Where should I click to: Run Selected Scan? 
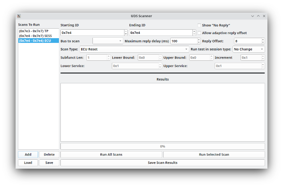click(x=214, y=154)
